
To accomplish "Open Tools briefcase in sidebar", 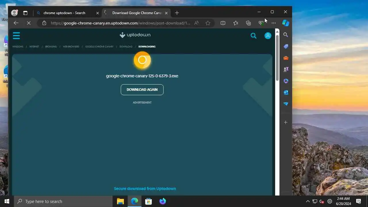I will tap(285, 58).
